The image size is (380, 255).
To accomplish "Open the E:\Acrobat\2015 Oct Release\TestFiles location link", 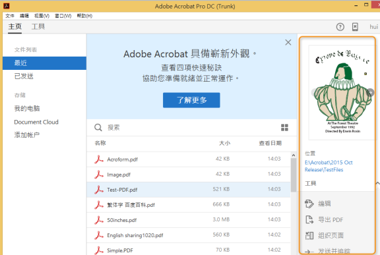I will tap(329, 166).
